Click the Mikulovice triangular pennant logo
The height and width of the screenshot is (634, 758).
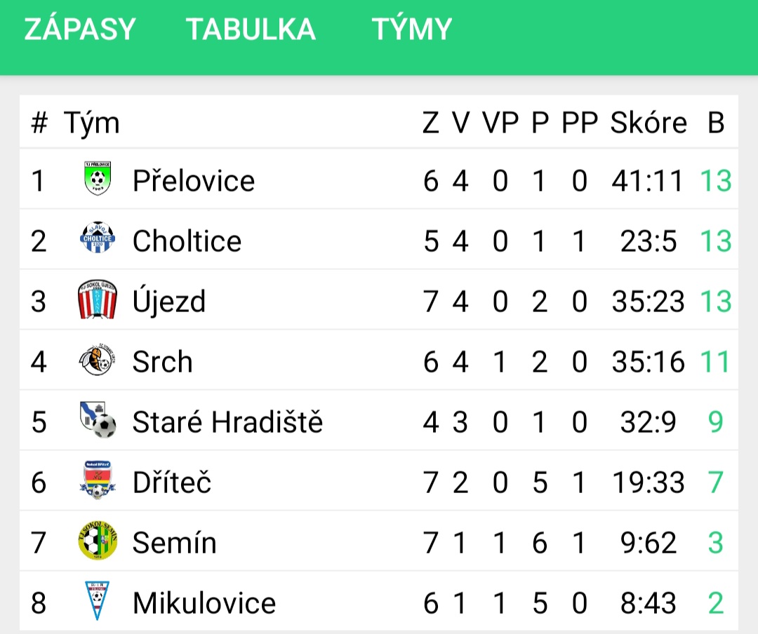pos(98,600)
